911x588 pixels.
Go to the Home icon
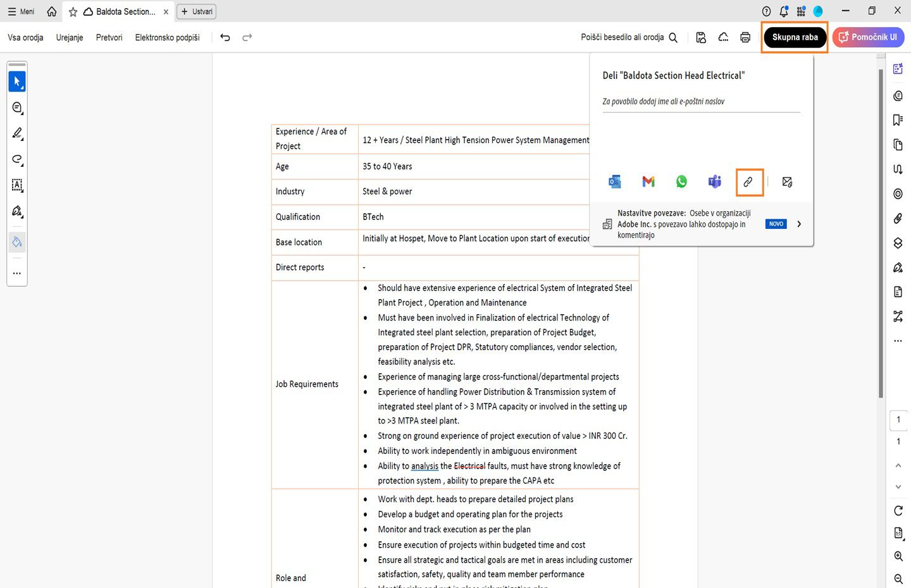click(x=52, y=11)
